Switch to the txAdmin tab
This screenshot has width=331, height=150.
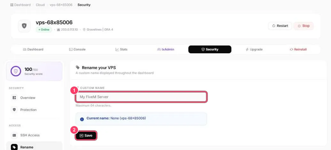[x=166, y=49]
